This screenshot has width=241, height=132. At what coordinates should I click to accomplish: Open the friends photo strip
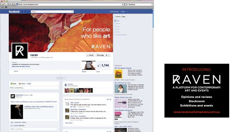[x=78, y=90]
